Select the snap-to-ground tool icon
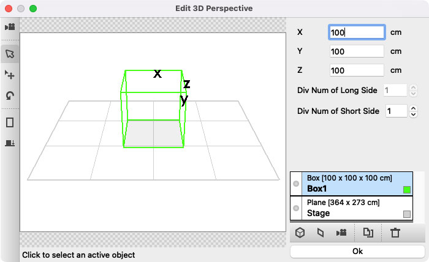 pos(10,143)
